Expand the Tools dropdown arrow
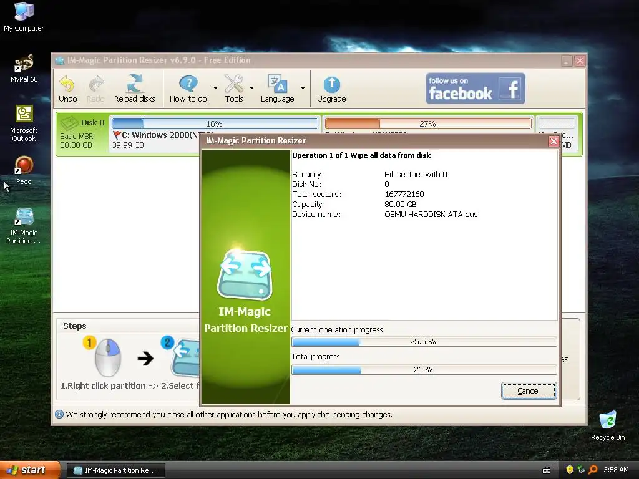639x479 pixels. [251, 88]
